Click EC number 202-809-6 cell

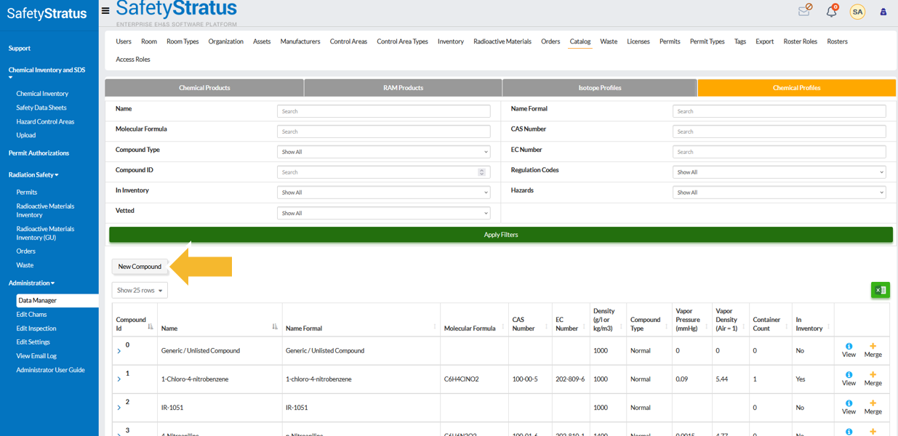(x=570, y=379)
